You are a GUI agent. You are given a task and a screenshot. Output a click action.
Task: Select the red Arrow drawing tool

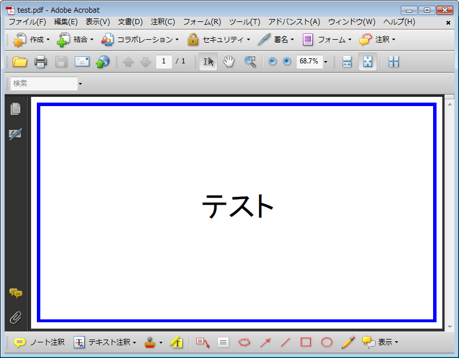coord(265,342)
